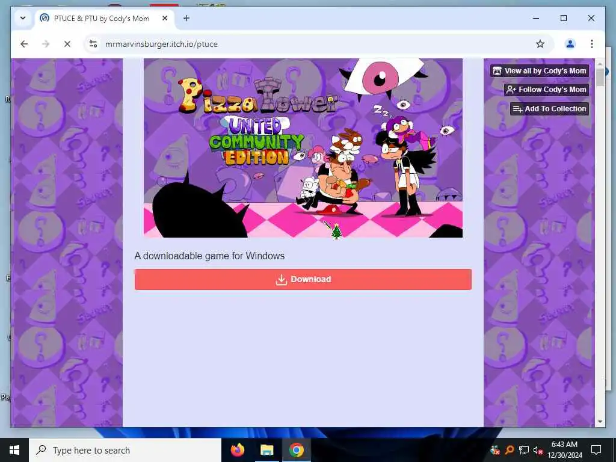The image size is (616, 462).
Task: Click the first colorful system tray icon
Action: pyautogui.click(x=495, y=450)
